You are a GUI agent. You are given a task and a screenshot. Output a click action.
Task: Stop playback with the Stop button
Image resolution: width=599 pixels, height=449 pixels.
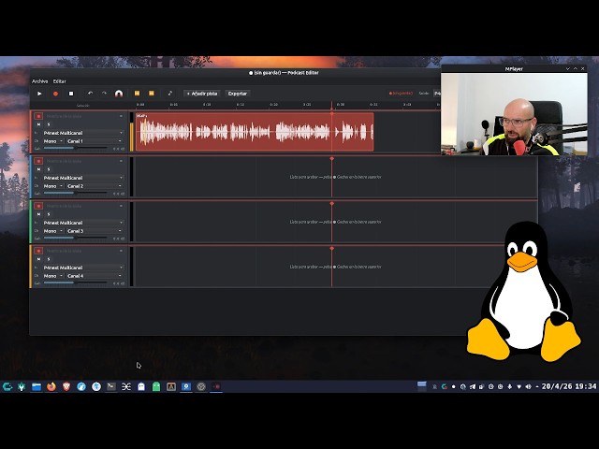pyautogui.click(x=71, y=94)
